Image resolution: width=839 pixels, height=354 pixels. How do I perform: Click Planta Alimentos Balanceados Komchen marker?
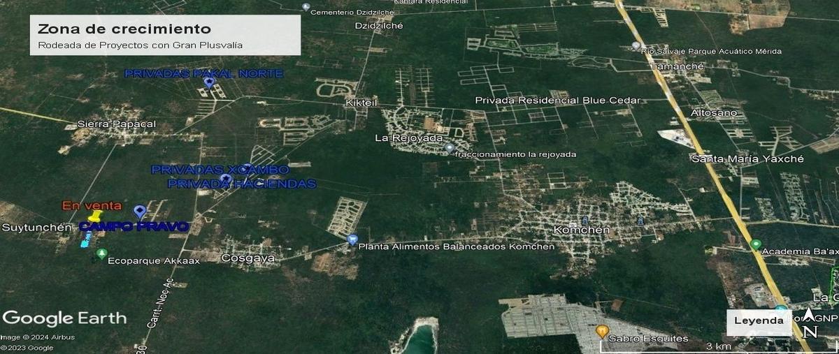pos(352,239)
